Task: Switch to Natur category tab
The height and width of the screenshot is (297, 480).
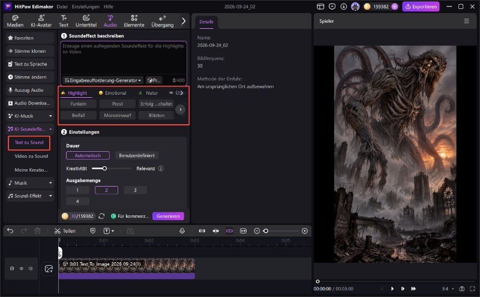Action: click(148, 93)
